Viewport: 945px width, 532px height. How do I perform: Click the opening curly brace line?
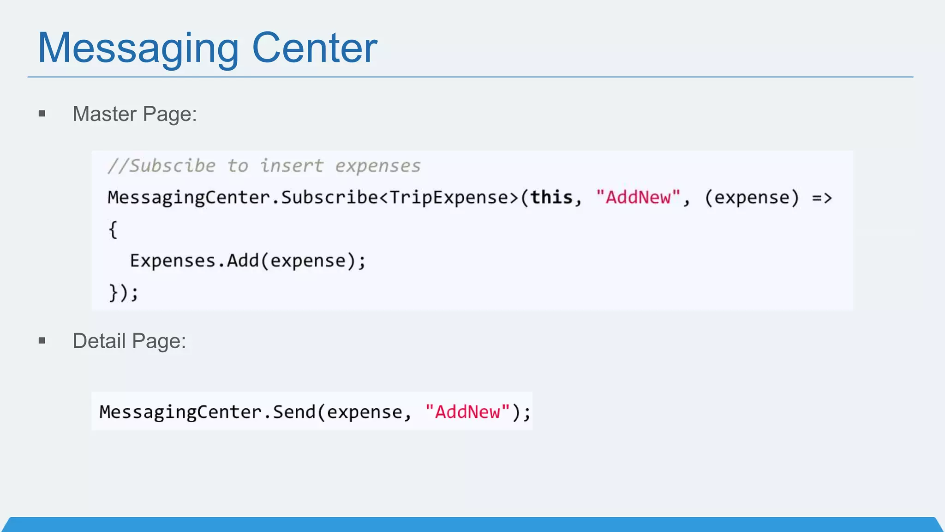point(113,230)
